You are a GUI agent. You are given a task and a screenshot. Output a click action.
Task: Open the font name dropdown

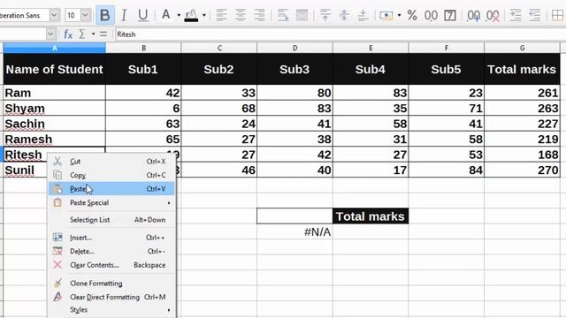[54, 15]
